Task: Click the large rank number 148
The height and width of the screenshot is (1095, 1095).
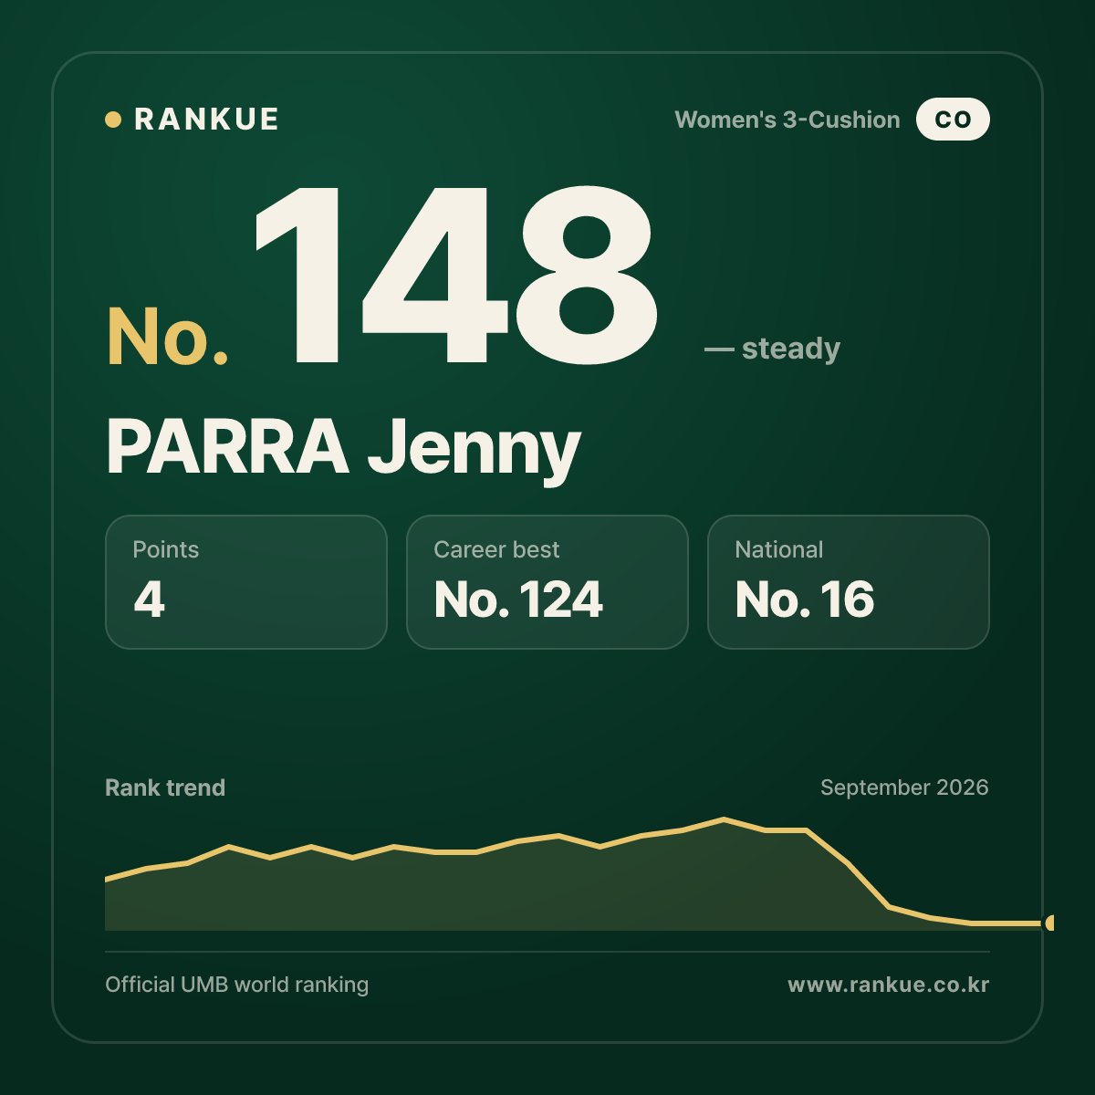Action: (454, 275)
